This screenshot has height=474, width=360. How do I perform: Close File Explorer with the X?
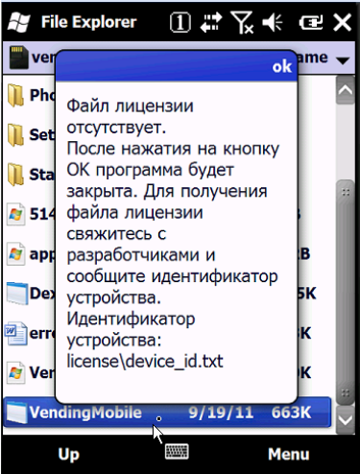pos(342,23)
